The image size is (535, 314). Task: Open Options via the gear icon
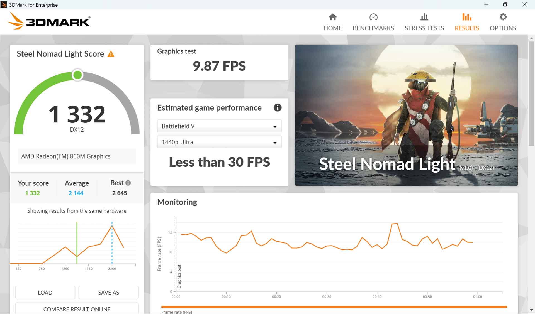[x=503, y=17]
